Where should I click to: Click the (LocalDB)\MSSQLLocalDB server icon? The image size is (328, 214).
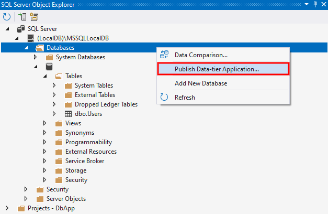click(x=30, y=38)
